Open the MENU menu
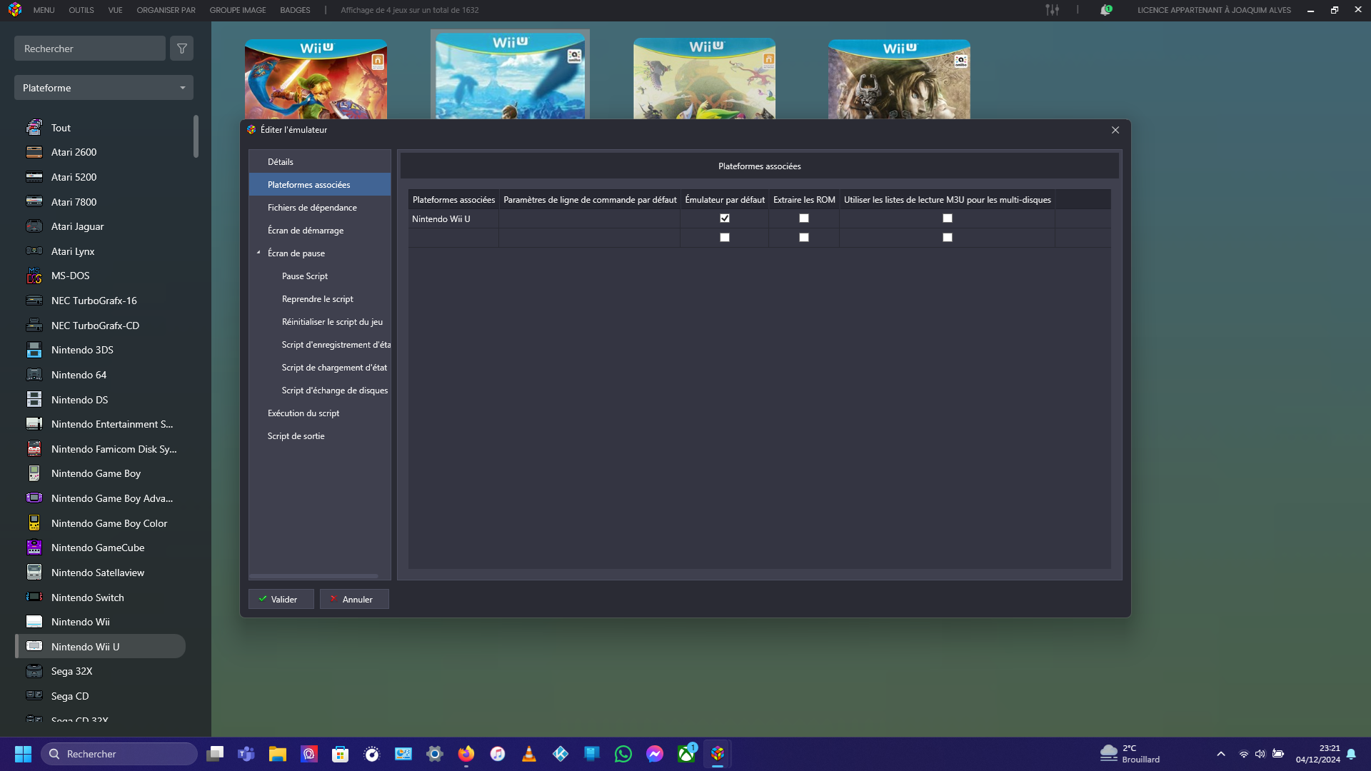The width and height of the screenshot is (1371, 771). 44,10
